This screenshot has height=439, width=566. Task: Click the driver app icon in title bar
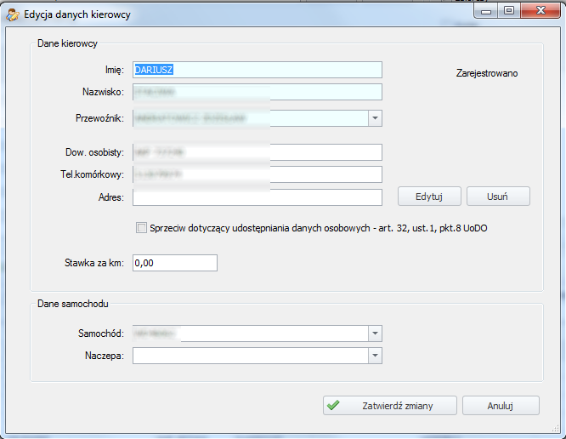coord(14,14)
